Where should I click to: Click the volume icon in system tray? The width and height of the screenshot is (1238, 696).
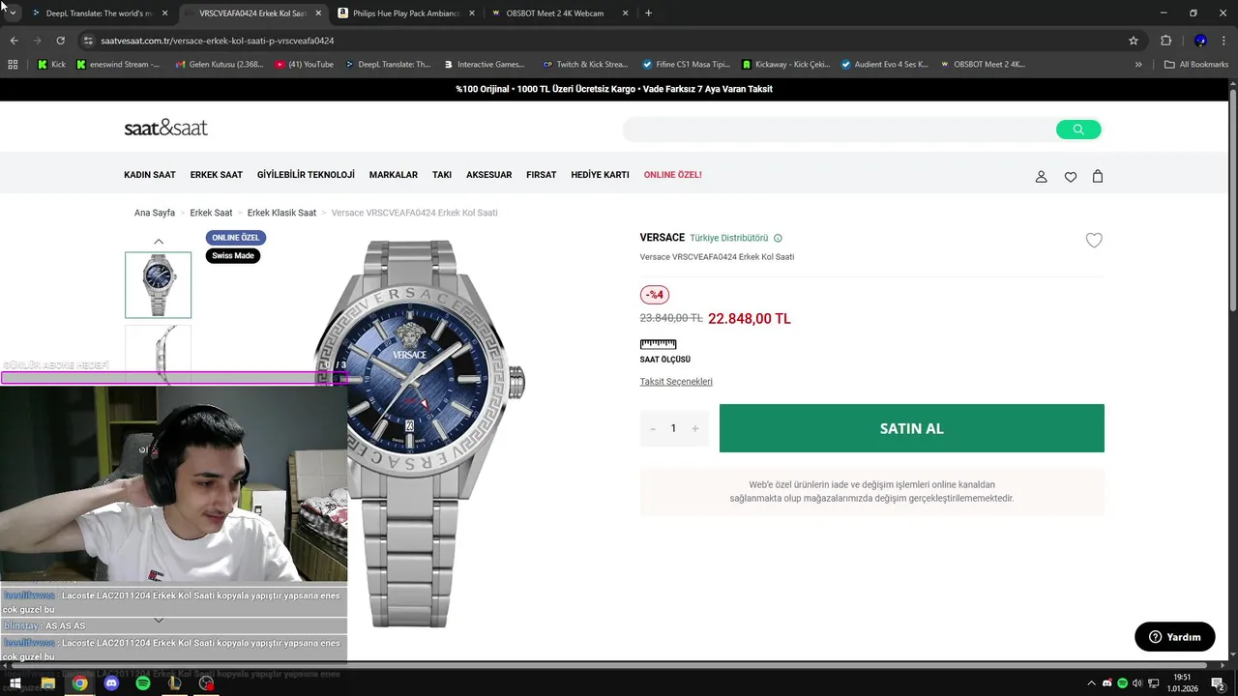(x=1137, y=683)
